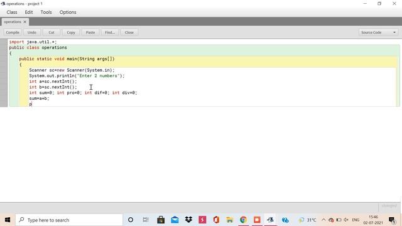Open the Mail app from taskbar
Image resolution: width=402 pixels, height=226 pixels.
pyautogui.click(x=175, y=220)
